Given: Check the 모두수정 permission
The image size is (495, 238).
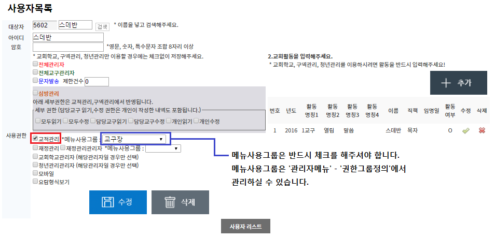Looking at the screenshot, I should (65, 121).
